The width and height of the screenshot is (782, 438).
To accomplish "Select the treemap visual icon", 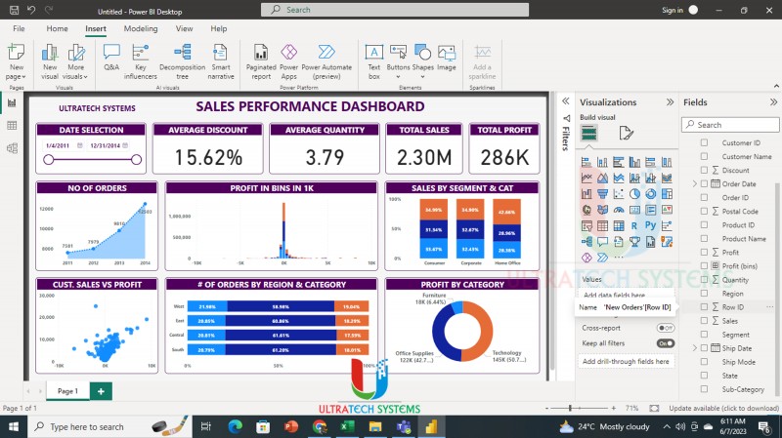I will [667, 193].
